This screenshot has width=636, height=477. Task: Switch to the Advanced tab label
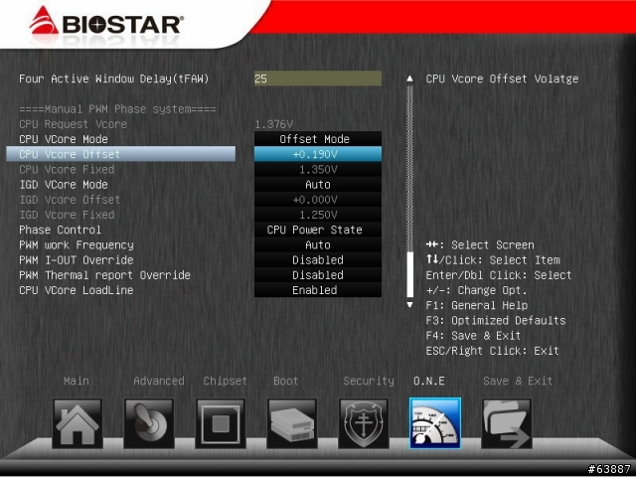(159, 381)
